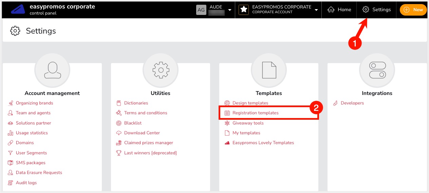Open the Registration templates link
The height and width of the screenshot is (193, 429).
(255, 113)
